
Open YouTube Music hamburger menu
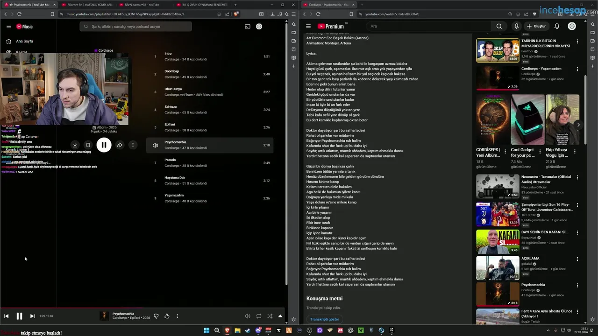click(x=8, y=27)
